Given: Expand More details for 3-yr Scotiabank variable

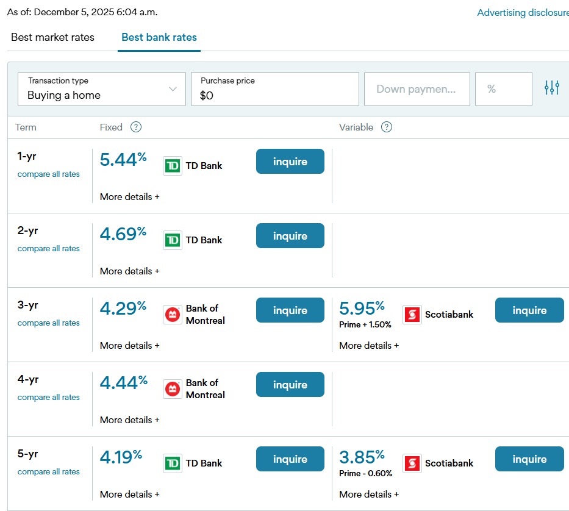Looking at the screenshot, I should pos(369,346).
